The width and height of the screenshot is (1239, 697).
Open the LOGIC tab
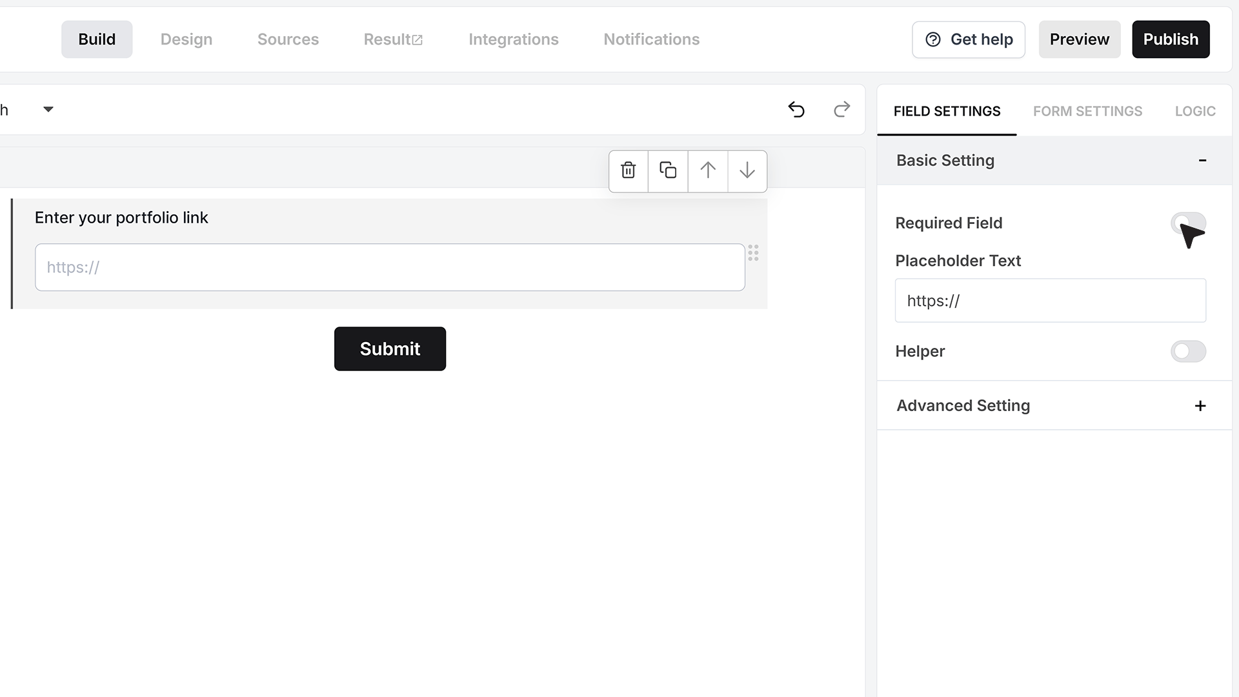point(1195,112)
